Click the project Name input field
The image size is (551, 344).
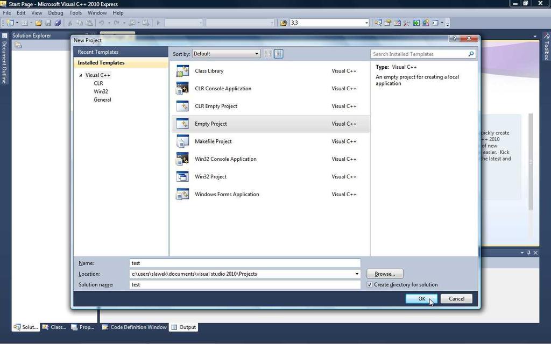pos(245,263)
